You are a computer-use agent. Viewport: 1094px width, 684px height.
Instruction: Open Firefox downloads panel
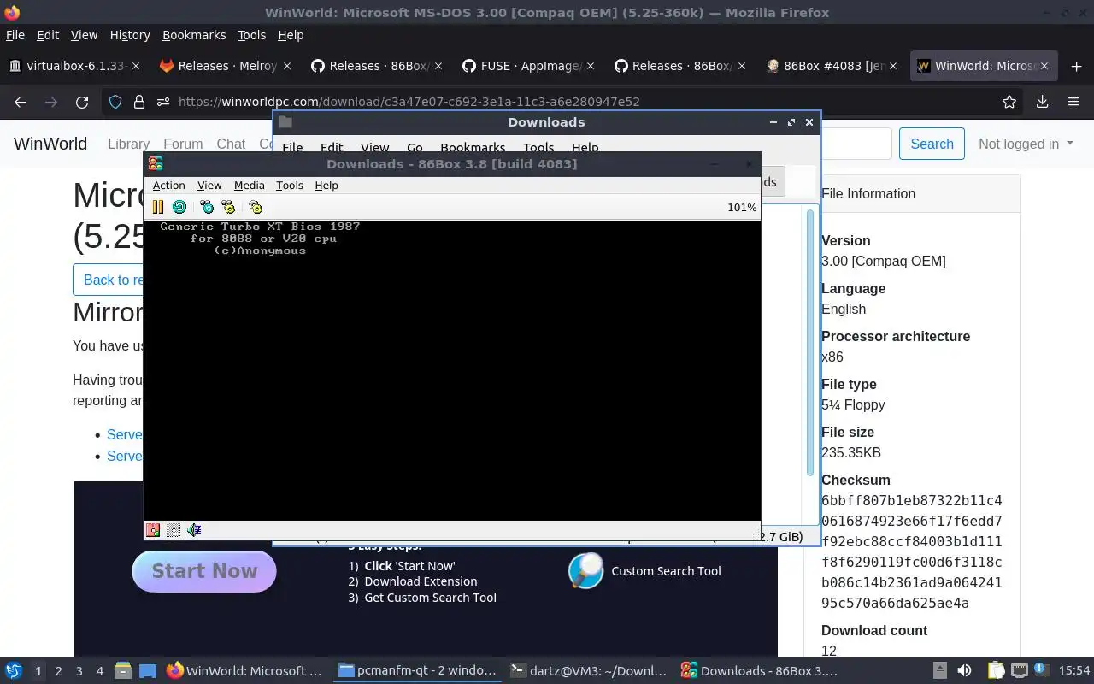coord(1042,102)
